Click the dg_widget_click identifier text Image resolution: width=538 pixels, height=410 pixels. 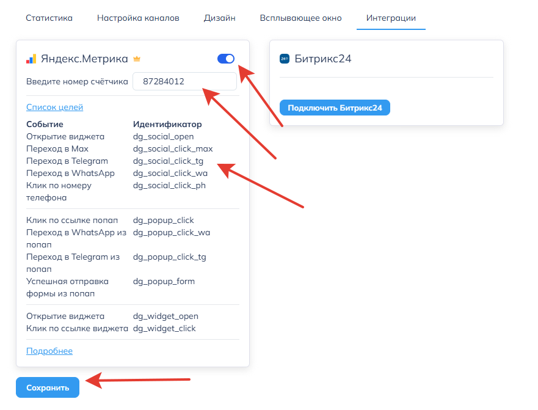click(164, 328)
